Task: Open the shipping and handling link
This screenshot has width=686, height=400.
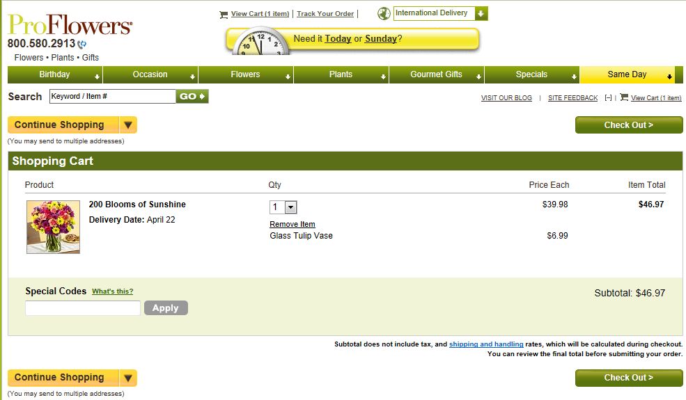Action: (486, 344)
